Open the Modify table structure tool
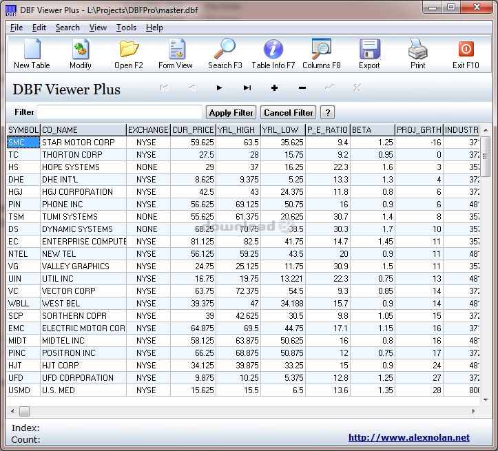The image size is (498, 451). 81,49
